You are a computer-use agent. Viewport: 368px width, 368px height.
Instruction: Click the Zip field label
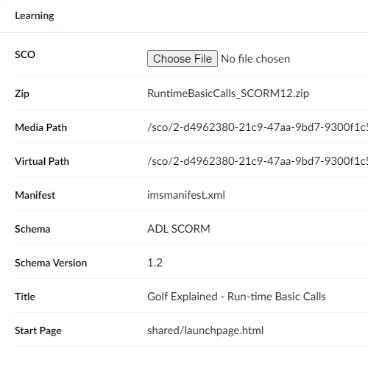point(22,94)
